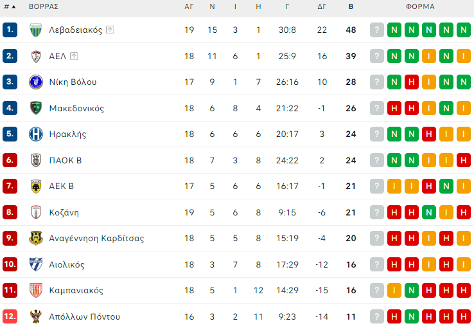Open the Κοζάνη team name link
The height and width of the screenshot is (328, 474).
64,212
